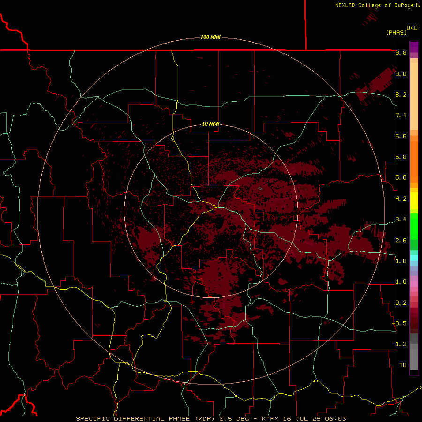
Task: Click the 2.6 value on the scale
Action: (x=401, y=241)
